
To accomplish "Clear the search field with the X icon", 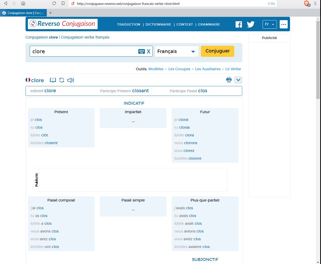I will point(148,51).
